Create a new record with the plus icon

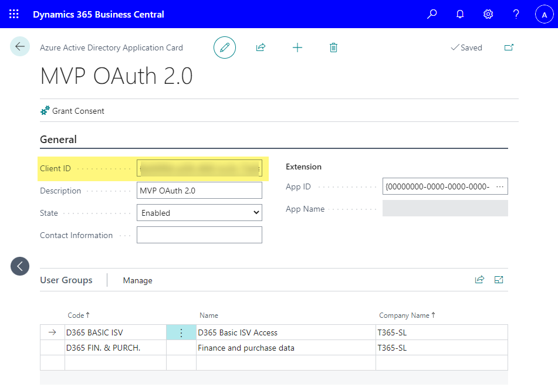[297, 47]
